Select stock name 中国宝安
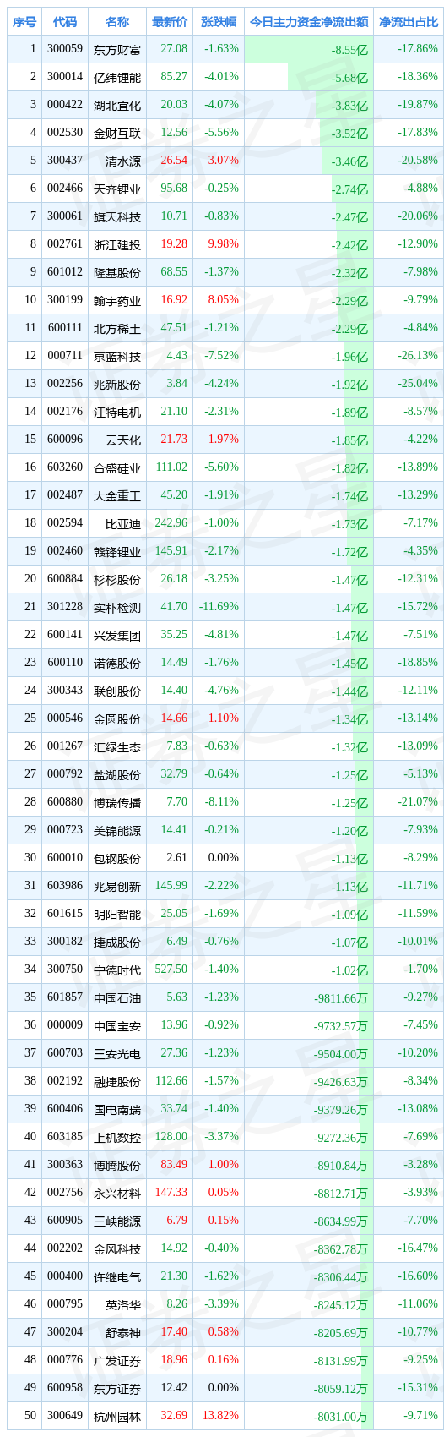444x1437 pixels. [x=117, y=1026]
